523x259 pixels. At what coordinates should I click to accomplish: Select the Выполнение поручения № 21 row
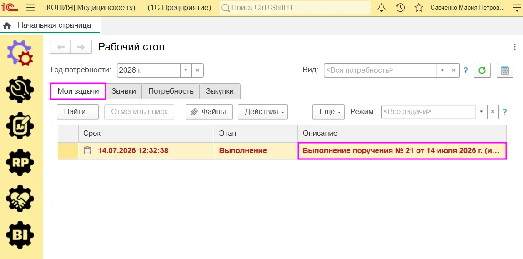[x=282, y=151]
